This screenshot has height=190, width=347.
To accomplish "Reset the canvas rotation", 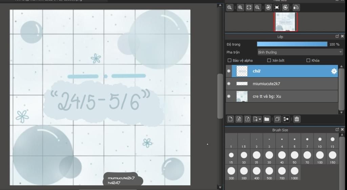I will 277,7.
